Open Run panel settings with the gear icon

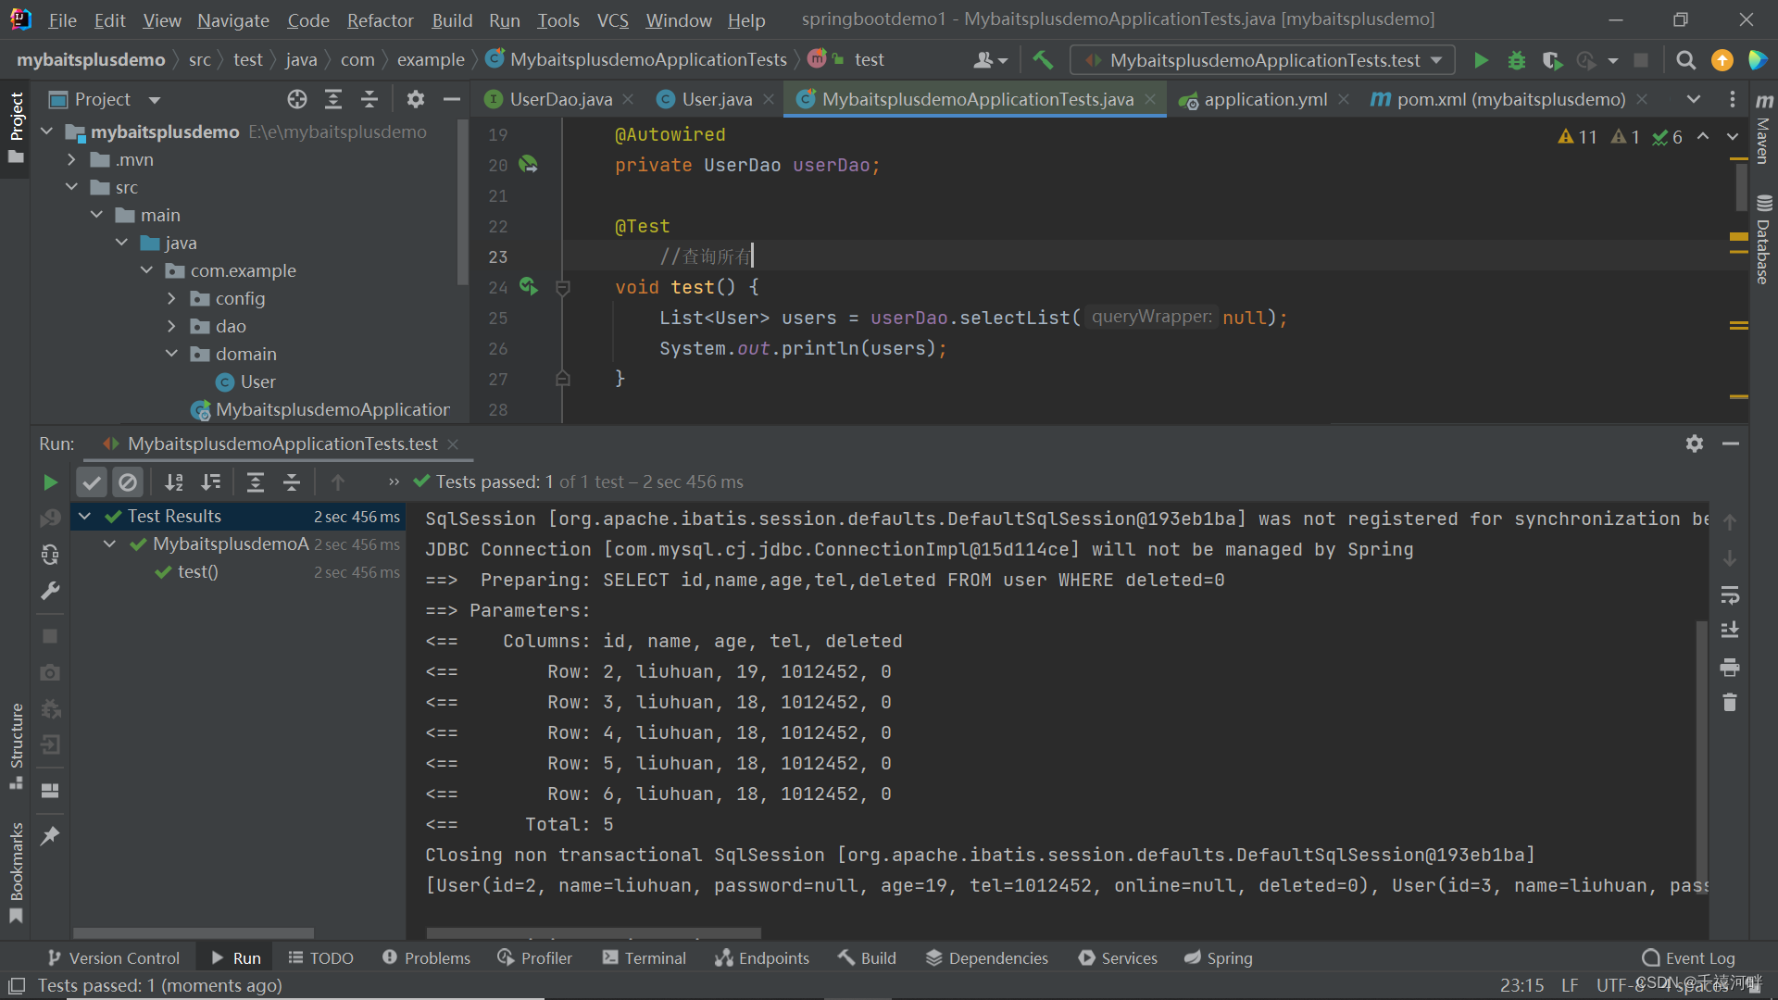[1695, 444]
